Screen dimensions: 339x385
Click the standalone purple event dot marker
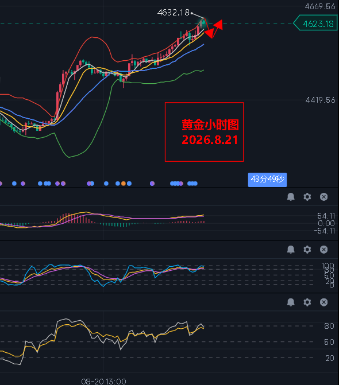[152, 184]
